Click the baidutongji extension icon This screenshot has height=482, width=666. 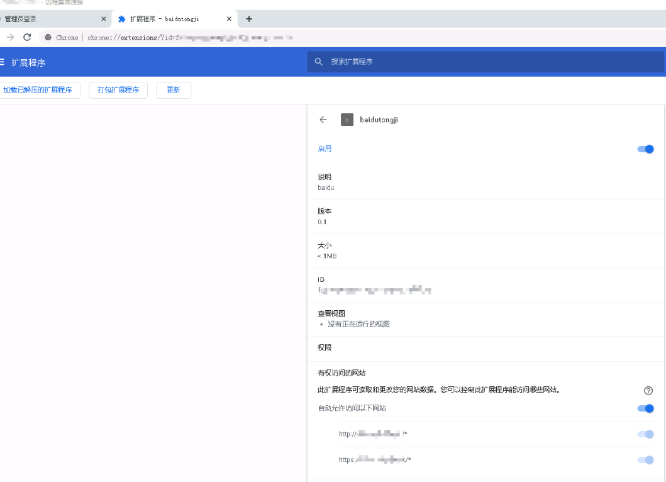347,120
